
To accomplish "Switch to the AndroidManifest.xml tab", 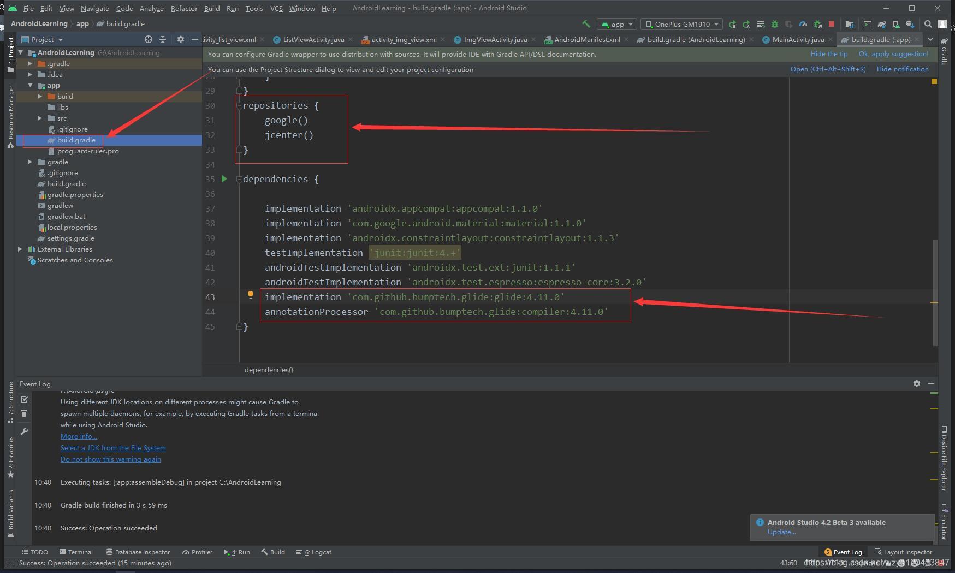I will tap(587, 39).
